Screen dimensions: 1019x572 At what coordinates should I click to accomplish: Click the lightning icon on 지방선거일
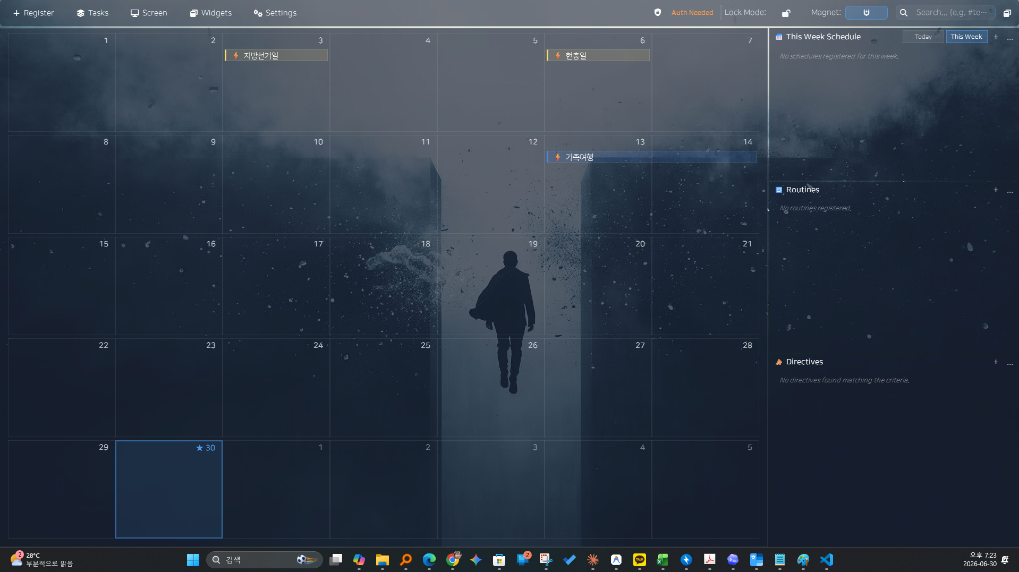[236, 55]
